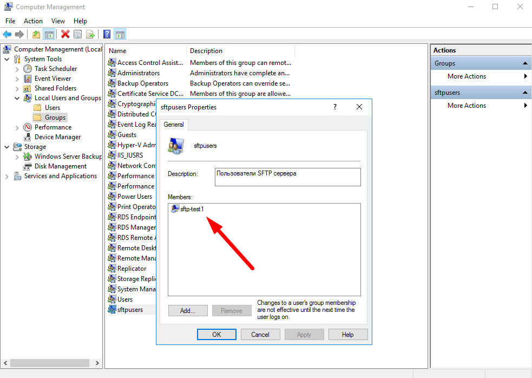The width and height of the screenshot is (532, 378).
Task: Click the red Delete icon in the toolbar
Action: point(65,34)
